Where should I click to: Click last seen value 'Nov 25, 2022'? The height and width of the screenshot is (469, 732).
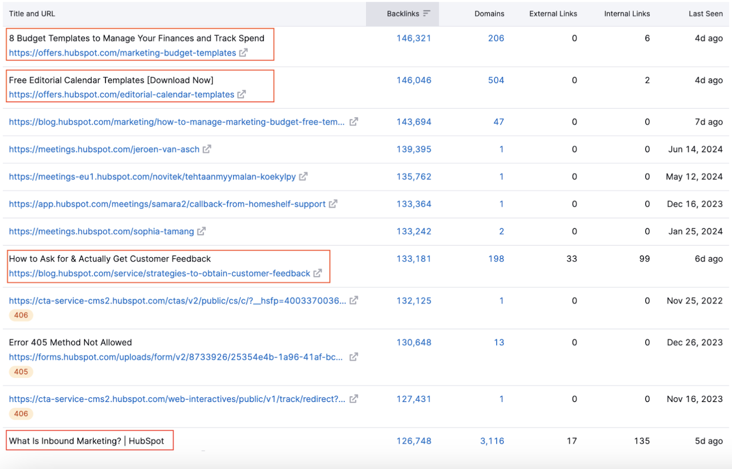694,301
